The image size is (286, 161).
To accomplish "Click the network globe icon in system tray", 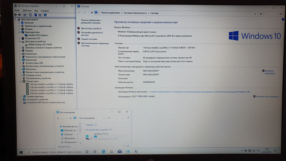I will pyautogui.click(x=250, y=151).
